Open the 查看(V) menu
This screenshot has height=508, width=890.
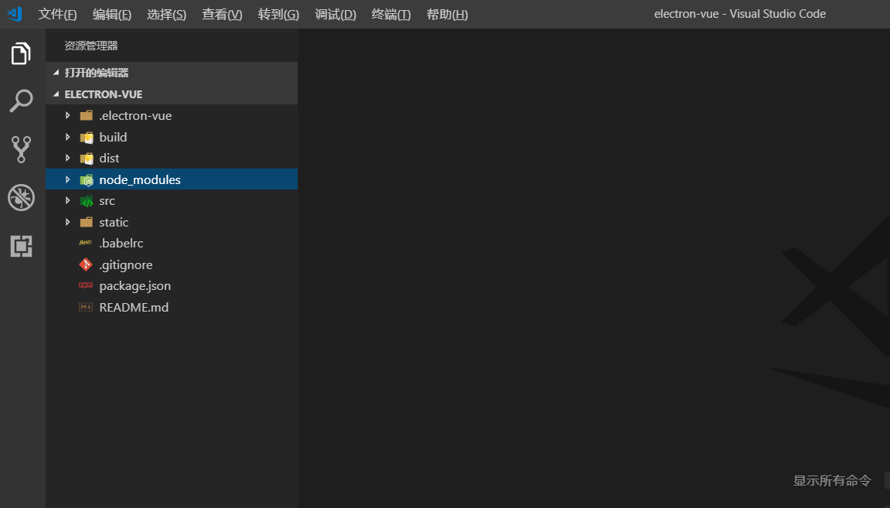[x=222, y=14]
